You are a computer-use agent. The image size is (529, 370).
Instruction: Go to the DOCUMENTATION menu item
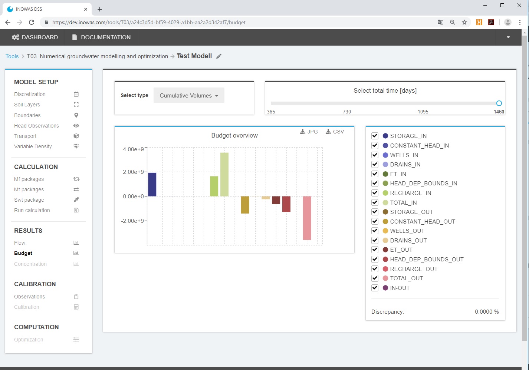tap(101, 37)
